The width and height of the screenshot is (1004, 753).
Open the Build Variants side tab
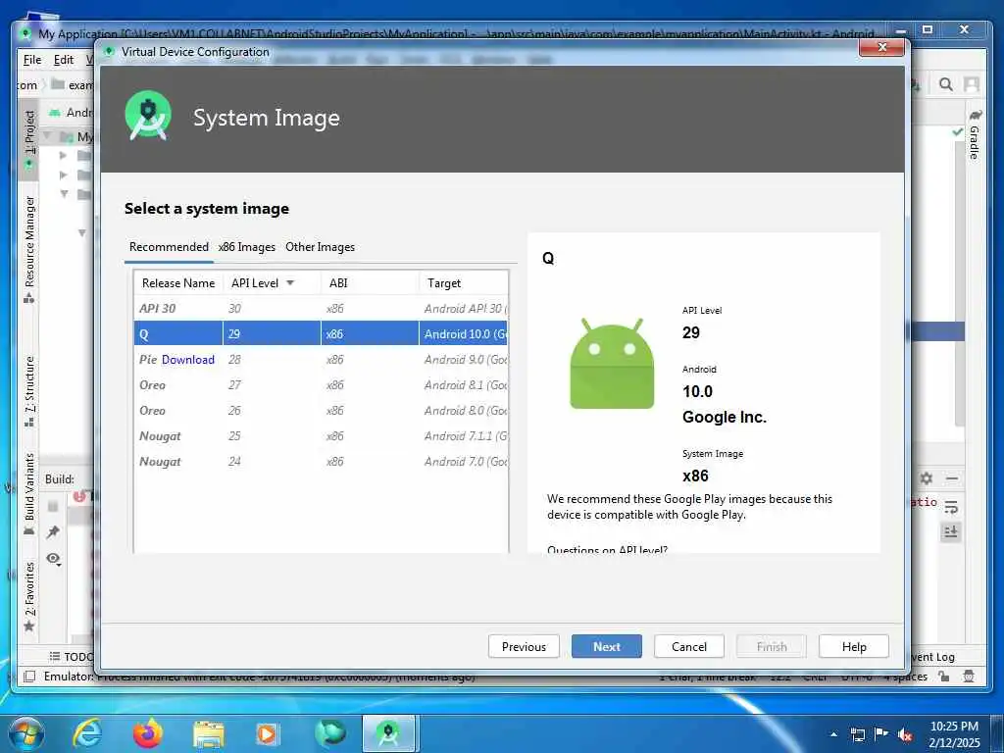click(x=28, y=493)
